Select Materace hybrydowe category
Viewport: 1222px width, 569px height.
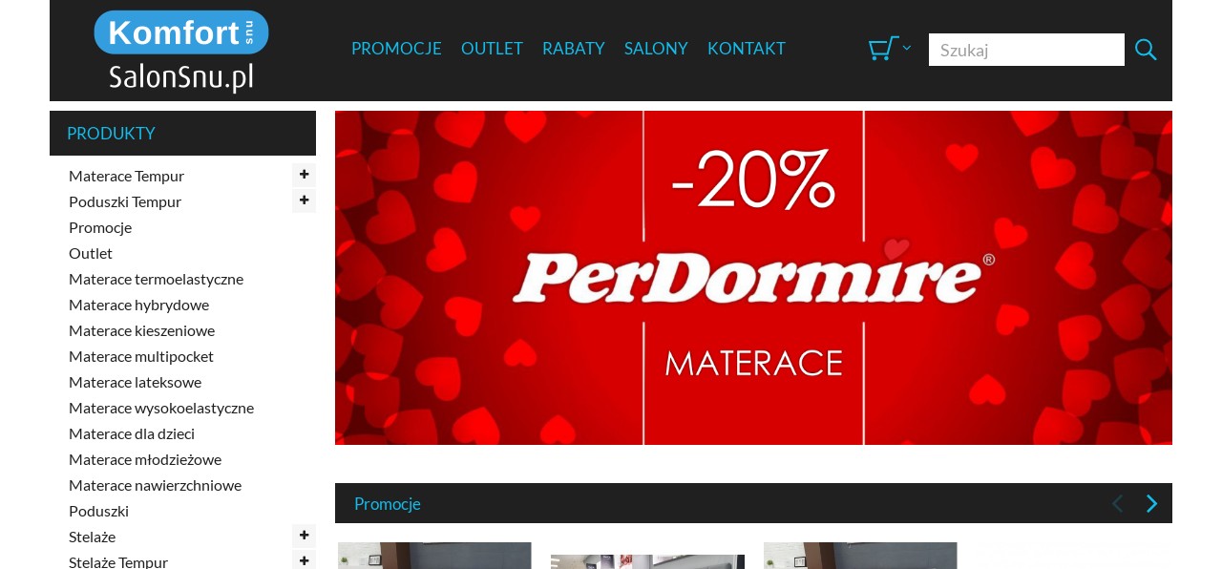138,305
